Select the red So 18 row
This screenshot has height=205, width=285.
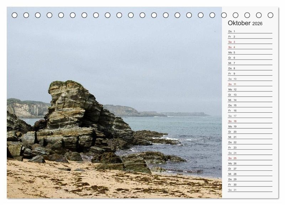pyautogui.click(x=249, y=121)
